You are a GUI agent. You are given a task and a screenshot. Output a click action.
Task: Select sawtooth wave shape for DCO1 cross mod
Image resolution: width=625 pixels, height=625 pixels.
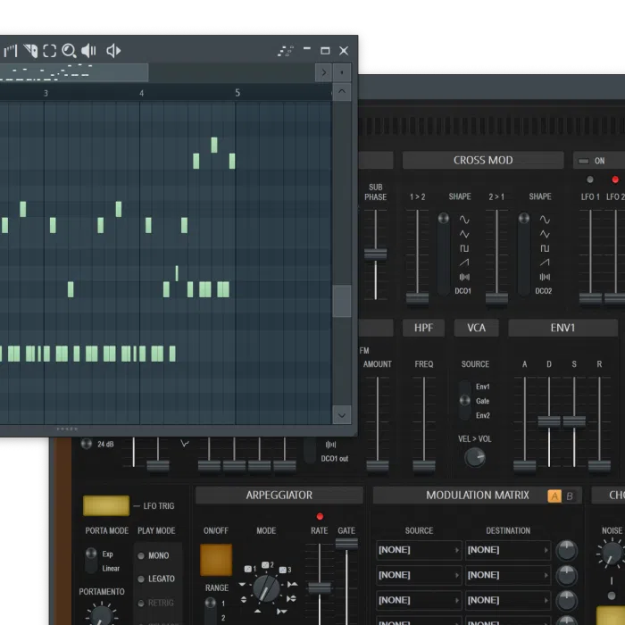point(464,262)
